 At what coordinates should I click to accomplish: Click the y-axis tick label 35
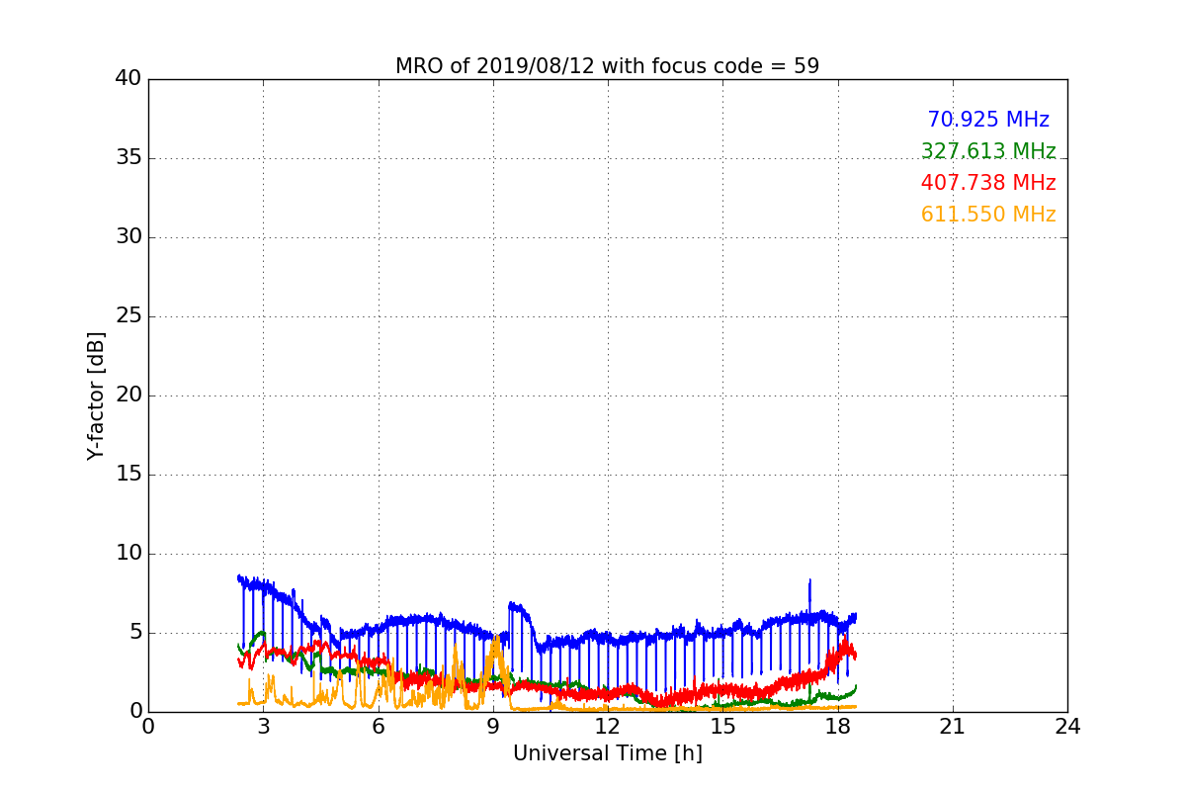pos(128,158)
